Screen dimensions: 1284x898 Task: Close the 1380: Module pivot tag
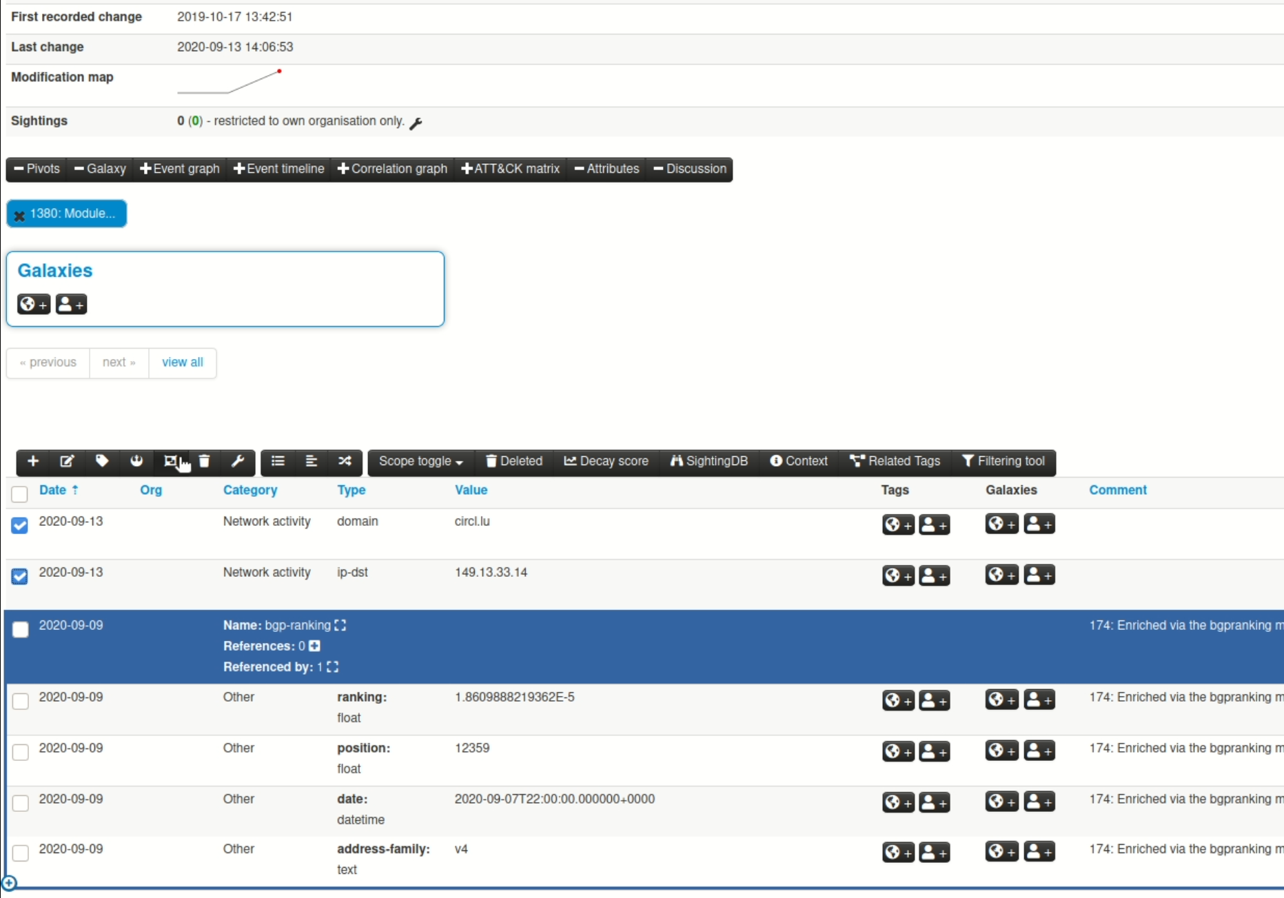[x=19, y=215]
